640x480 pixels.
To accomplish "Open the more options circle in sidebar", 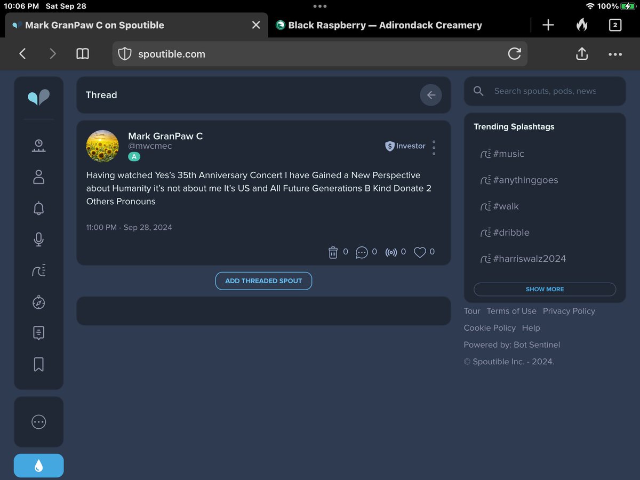I will tap(38, 422).
